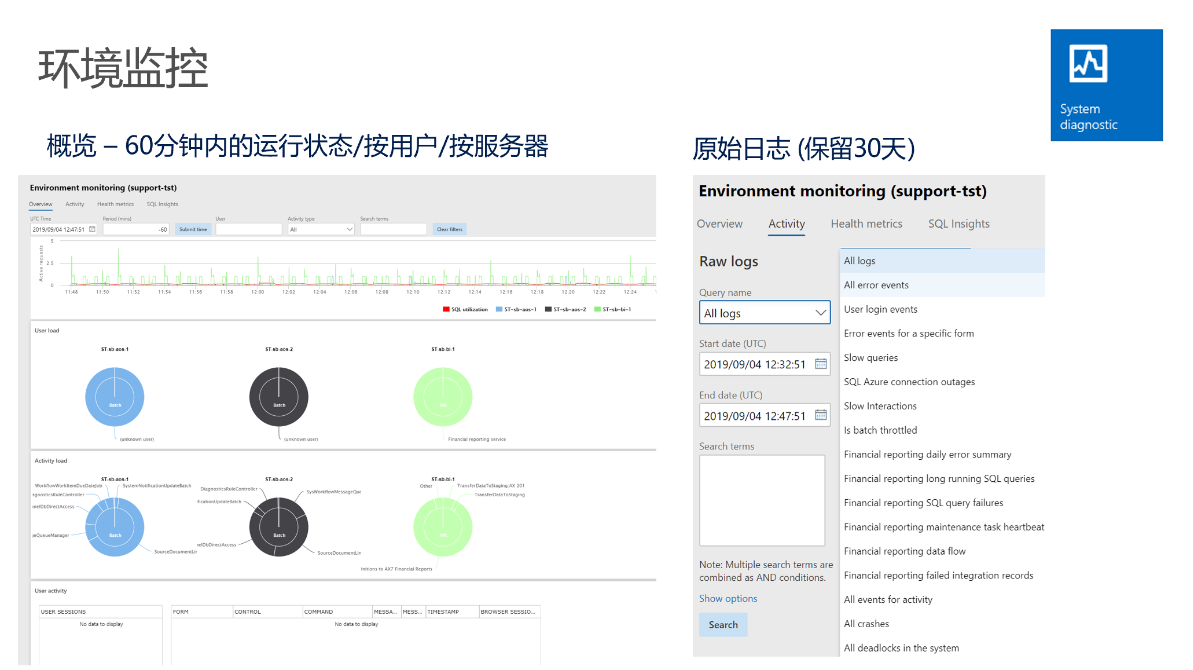1194x670 pixels.
Task: Click the calendar icon for Start date
Action: point(820,363)
